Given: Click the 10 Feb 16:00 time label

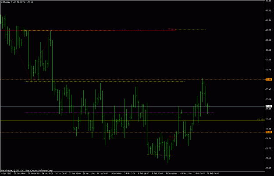Looking at the screenshot, I should click(185, 173).
